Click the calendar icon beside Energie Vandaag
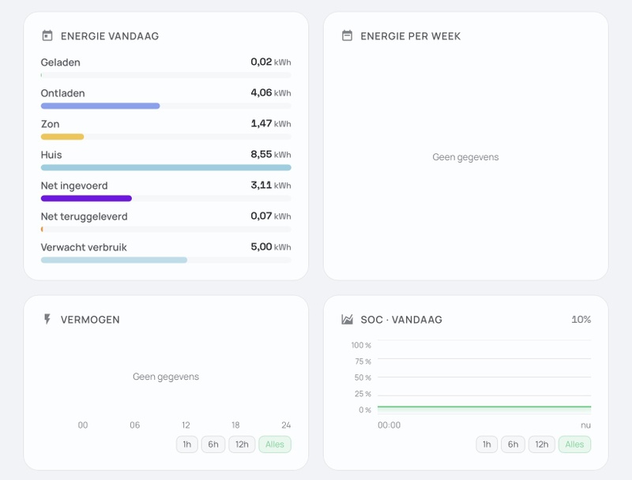 (x=47, y=36)
